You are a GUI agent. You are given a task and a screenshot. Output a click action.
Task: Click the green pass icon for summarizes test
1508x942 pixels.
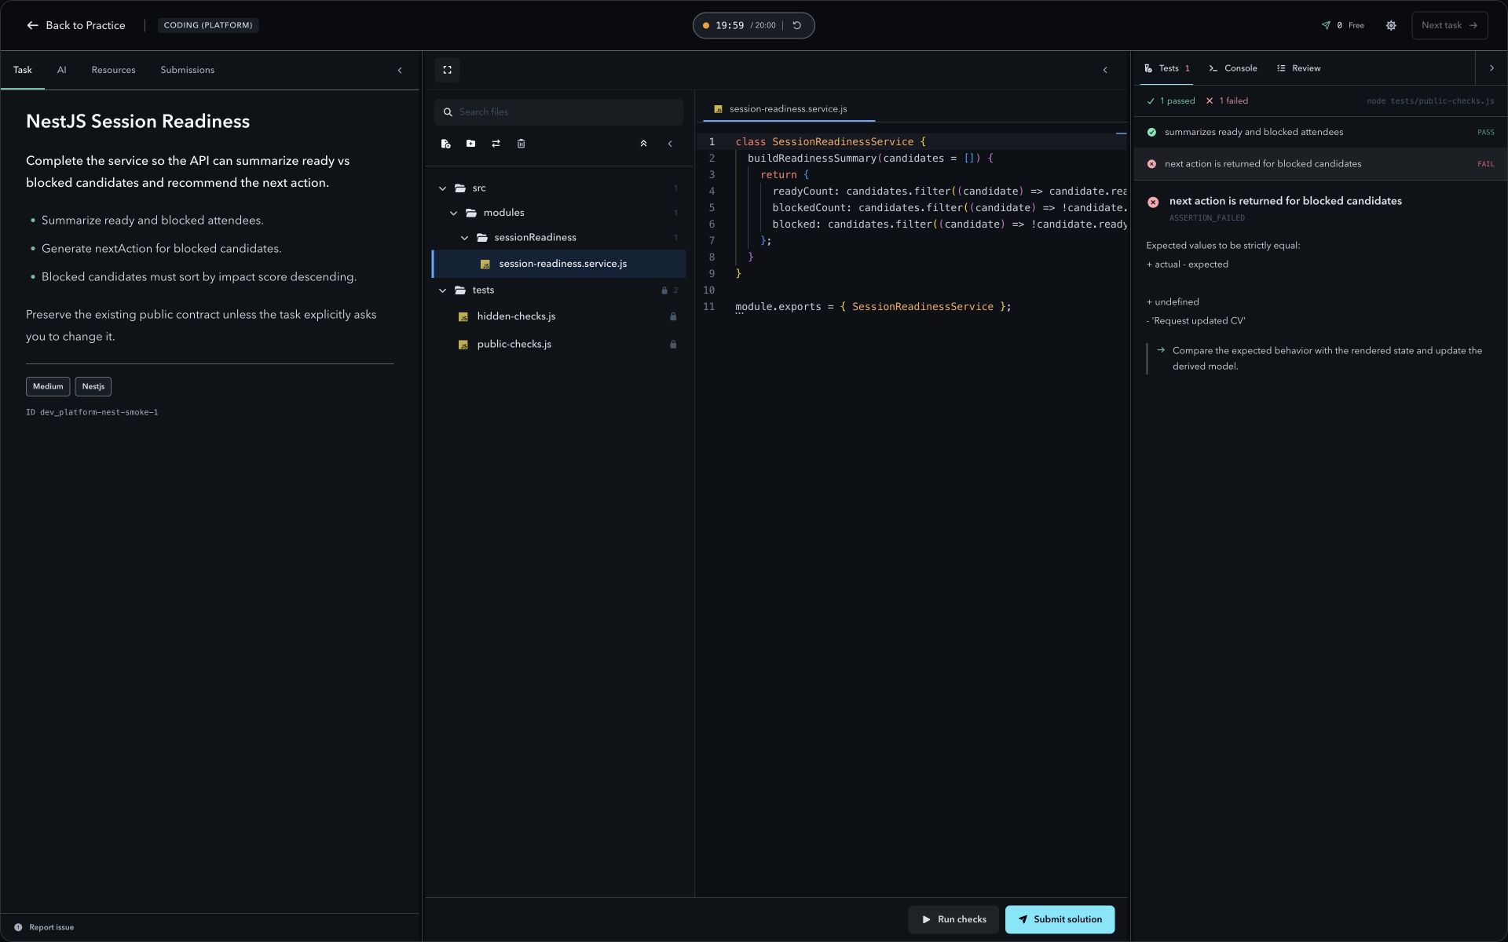tap(1151, 132)
